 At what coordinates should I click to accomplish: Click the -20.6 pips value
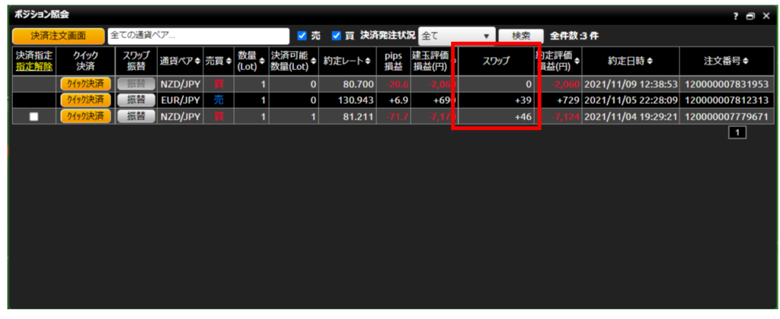tap(396, 85)
